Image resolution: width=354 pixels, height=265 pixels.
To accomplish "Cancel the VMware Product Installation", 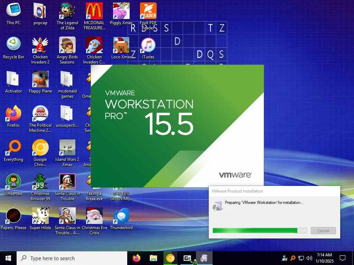I will pyautogui.click(x=323, y=230).
